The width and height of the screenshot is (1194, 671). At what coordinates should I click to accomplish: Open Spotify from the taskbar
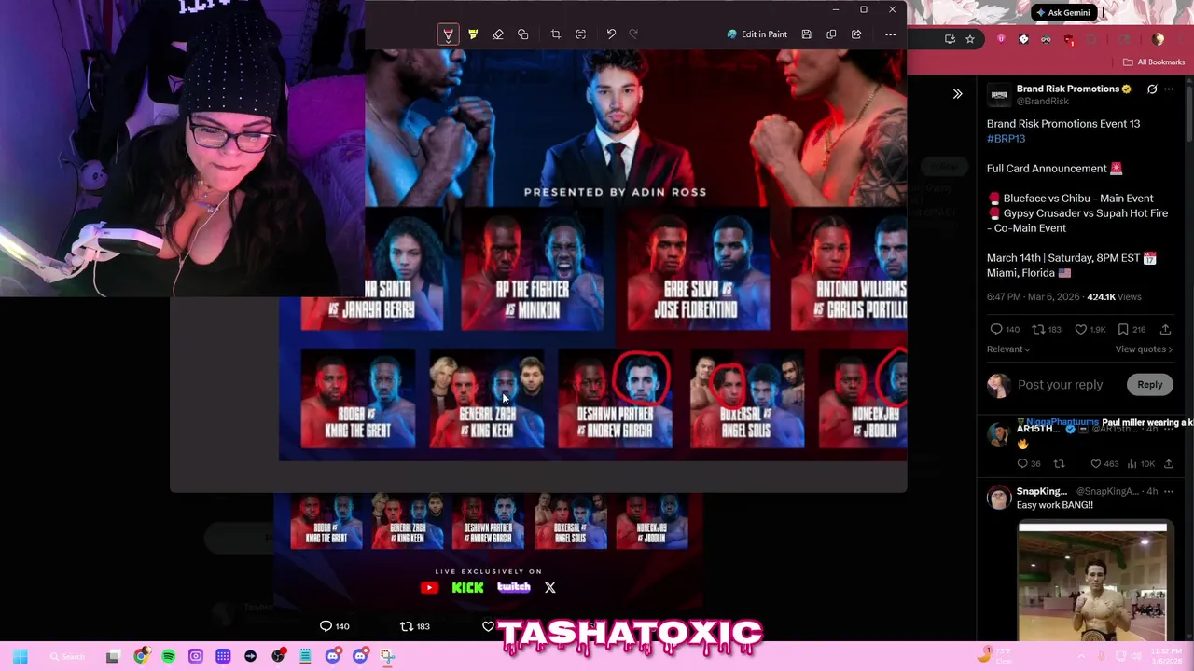(168, 656)
